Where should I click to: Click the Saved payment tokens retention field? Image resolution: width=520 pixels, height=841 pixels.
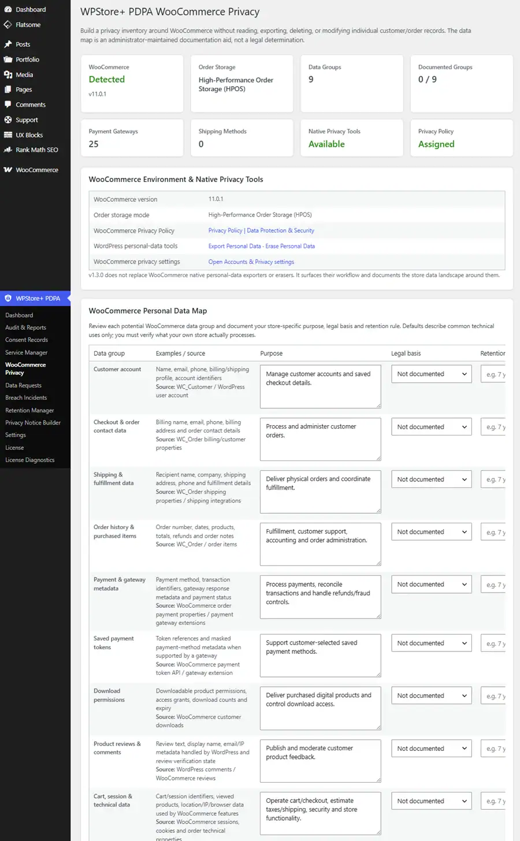[493, 643]
